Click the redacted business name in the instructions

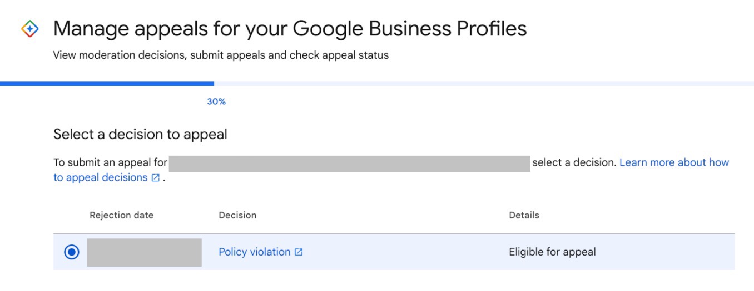[x=349, y=164]
